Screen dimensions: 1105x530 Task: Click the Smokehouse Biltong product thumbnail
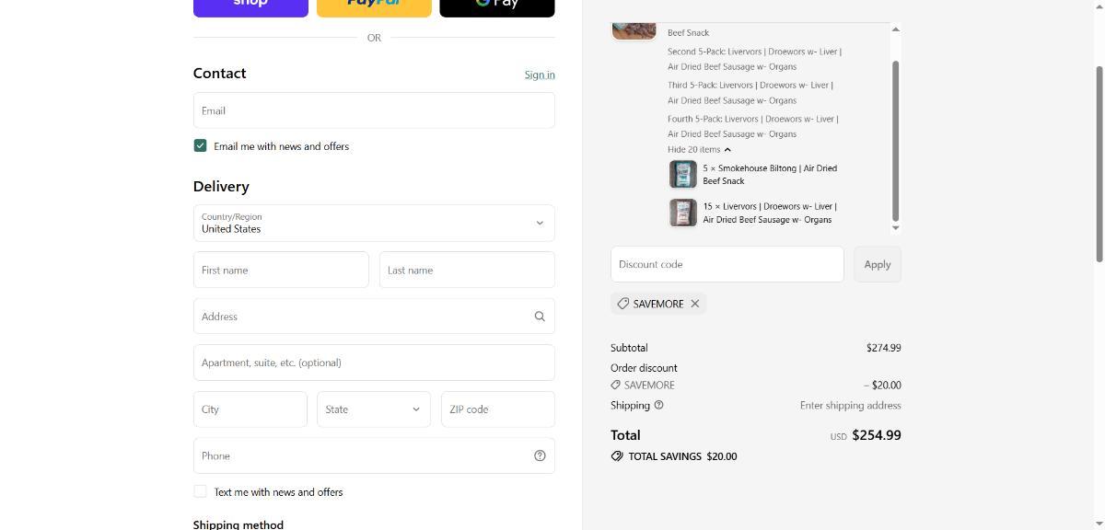pyautogui.click(x=682, y=174)
